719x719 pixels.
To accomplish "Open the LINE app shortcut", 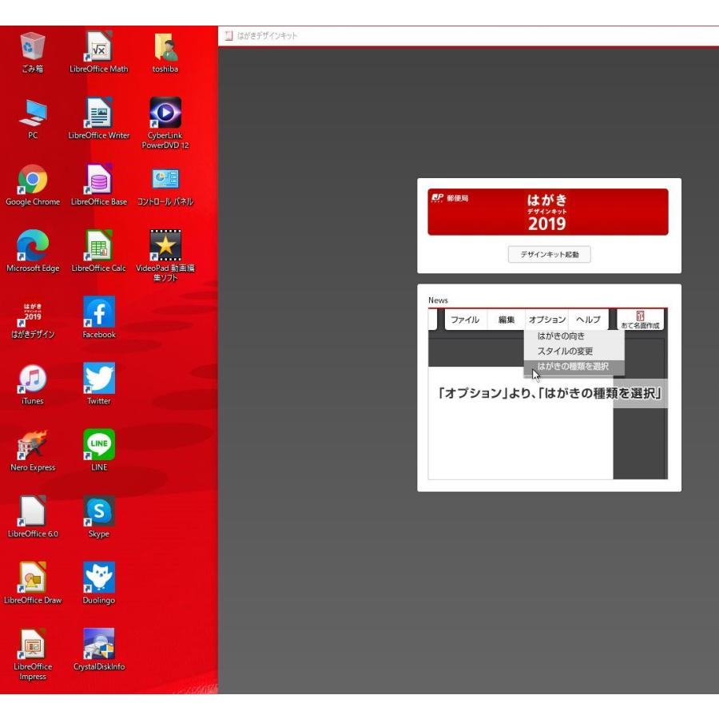I will [x=99, y=446].
